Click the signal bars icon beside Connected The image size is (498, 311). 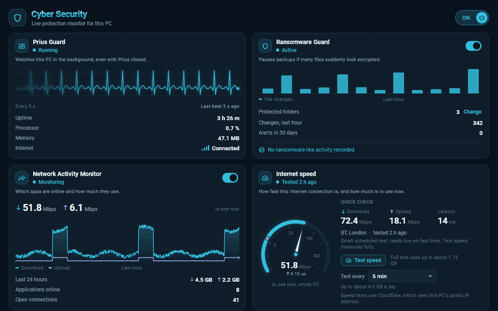(205, 148)
